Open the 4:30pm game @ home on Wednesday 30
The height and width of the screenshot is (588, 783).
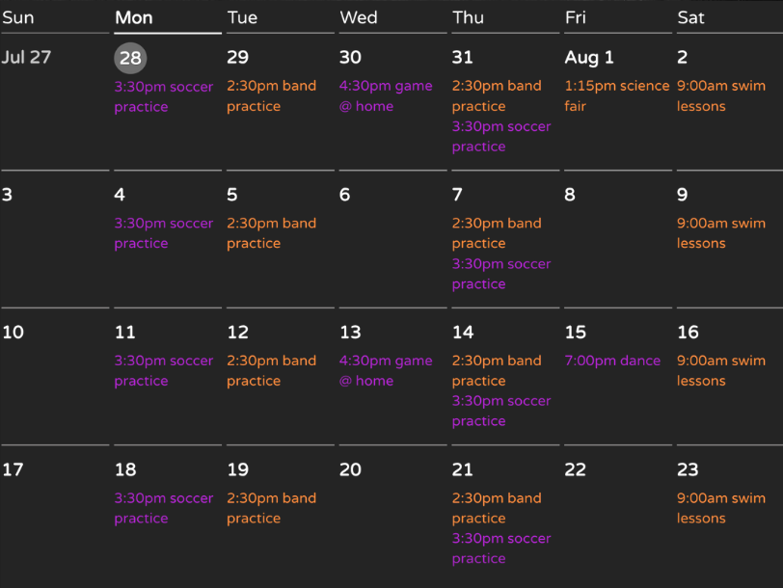pyautogui.click(x=386, y=95)
